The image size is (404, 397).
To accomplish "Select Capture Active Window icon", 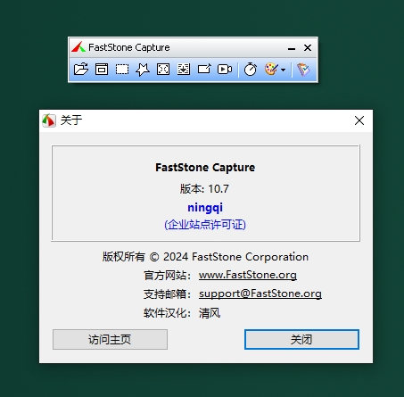I will coord(102,70).
